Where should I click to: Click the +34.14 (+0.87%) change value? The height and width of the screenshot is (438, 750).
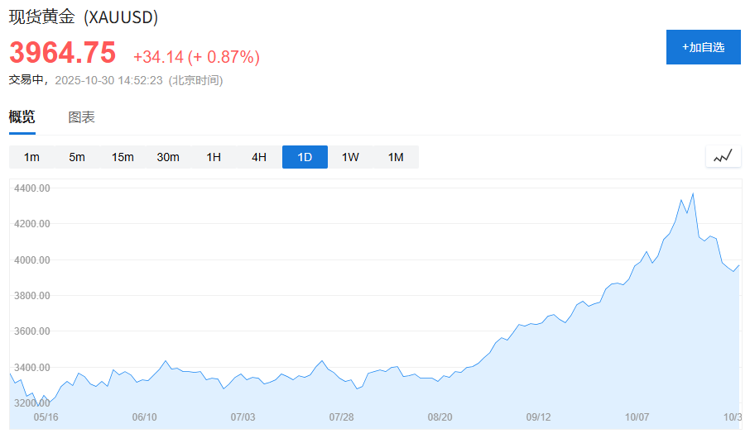pos(196,57)
